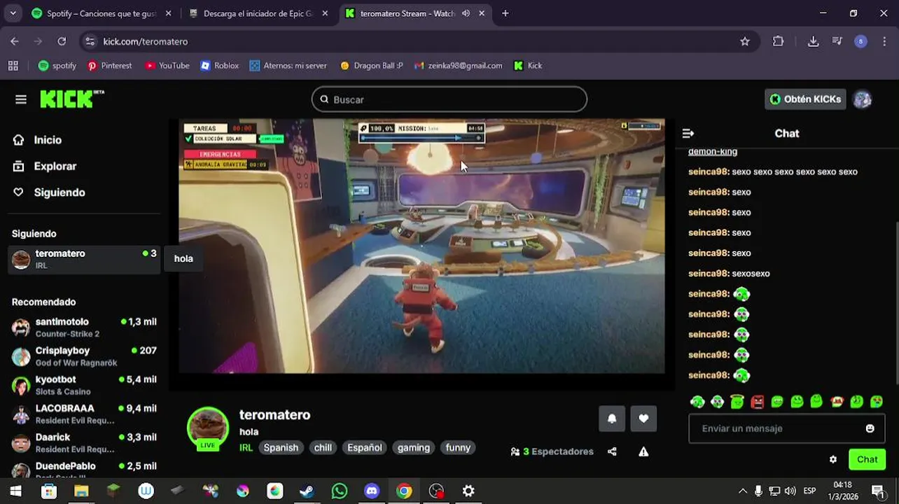Open the browser apps grid icon
This screenshot has width=899, height=504.
13,66
